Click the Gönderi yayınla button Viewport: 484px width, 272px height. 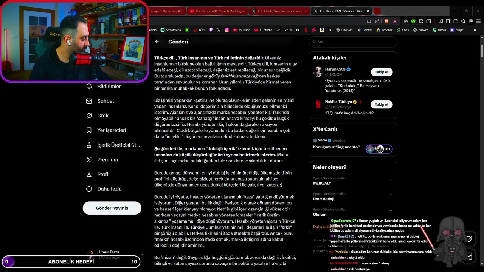112,208
